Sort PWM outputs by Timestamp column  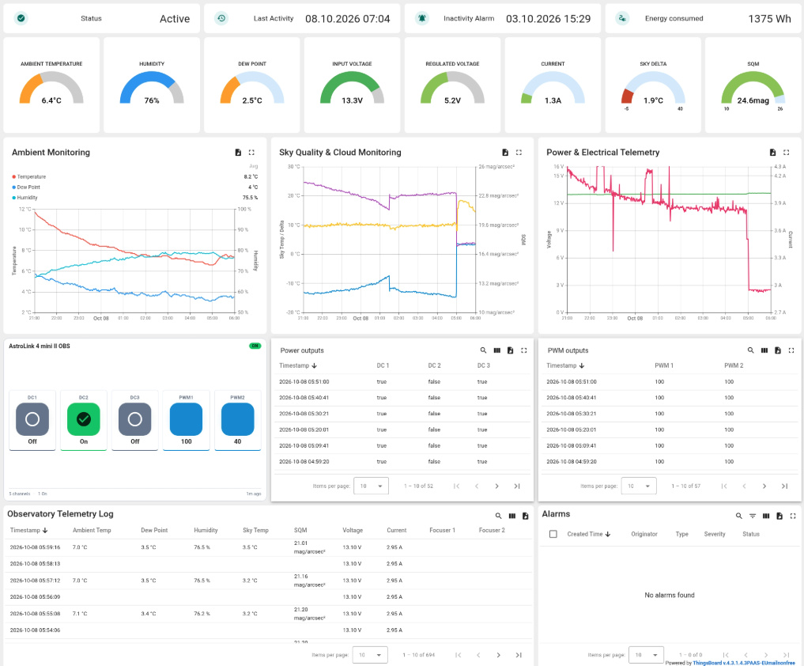point(565,366)
